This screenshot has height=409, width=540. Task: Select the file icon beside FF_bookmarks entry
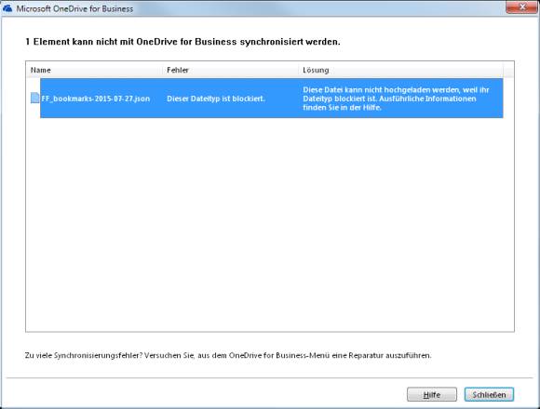click(x=34, y=98)
